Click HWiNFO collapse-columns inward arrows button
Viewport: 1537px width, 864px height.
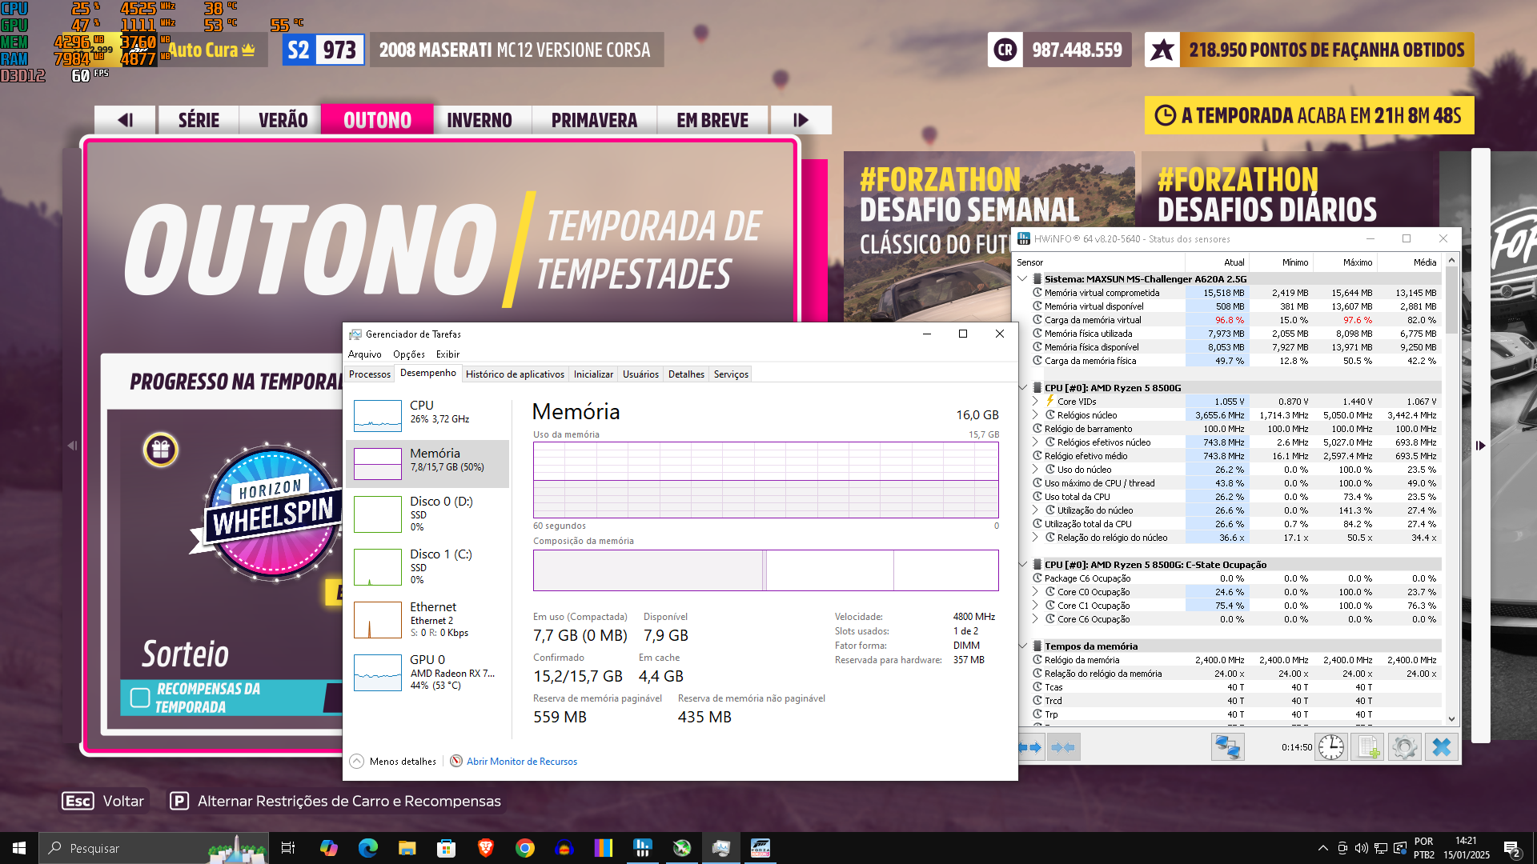click(1063, 747)
